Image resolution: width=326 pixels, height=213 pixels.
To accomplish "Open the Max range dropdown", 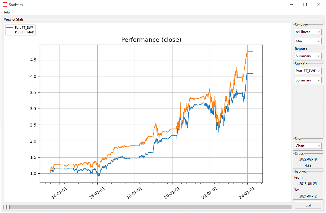I will tap(308, 41).
